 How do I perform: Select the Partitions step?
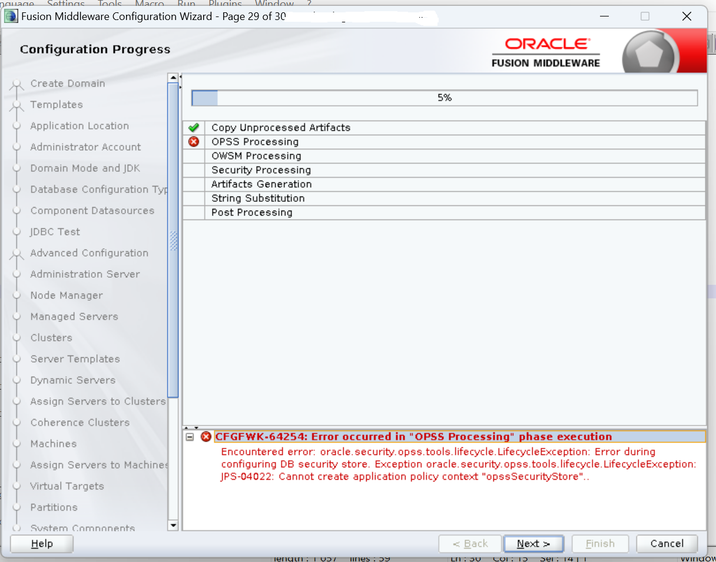54,507
